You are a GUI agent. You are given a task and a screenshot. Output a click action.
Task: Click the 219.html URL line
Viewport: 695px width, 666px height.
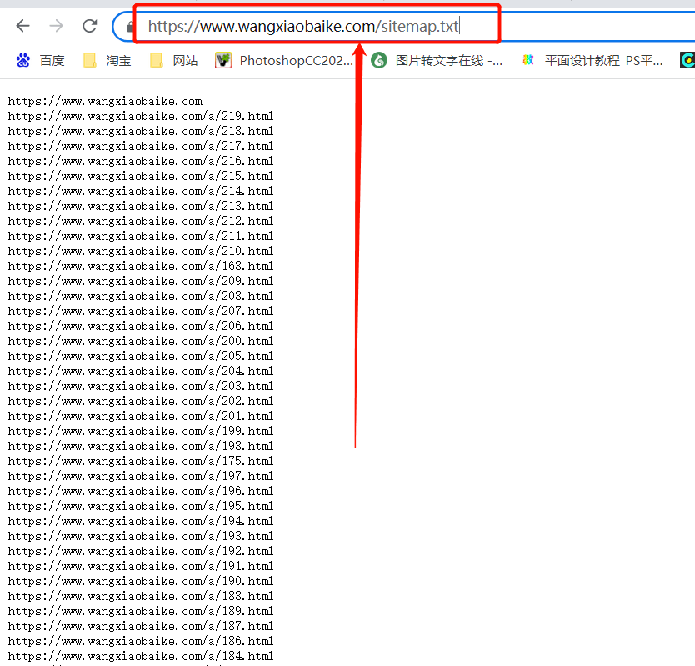click(141, 116)
